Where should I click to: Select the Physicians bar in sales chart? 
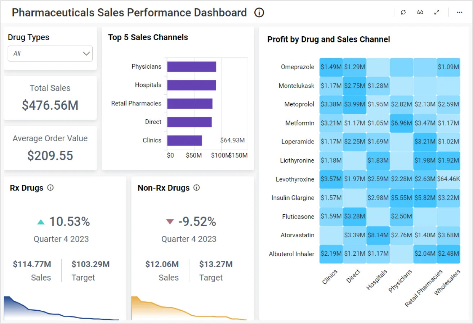[x=191, y=67]
